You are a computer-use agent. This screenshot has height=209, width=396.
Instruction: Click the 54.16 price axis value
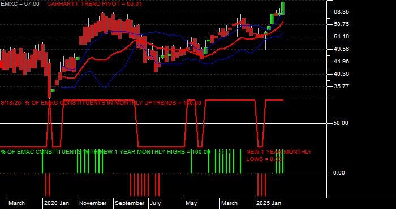[341, 37]
